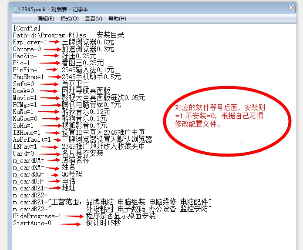303x250 pixels.
Task: Click the text 加速浏览器0.3元
Action: tap(88, 49)
